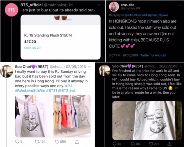View the Sunday Driver bag photo on concrete
The image size is (184, 147).
pyautogui.click(x=147, y=120)
